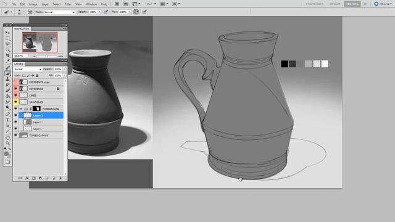Viewport: 395px width, 222px height.
Task: Select the Pen tool
Action: point(7,114)
